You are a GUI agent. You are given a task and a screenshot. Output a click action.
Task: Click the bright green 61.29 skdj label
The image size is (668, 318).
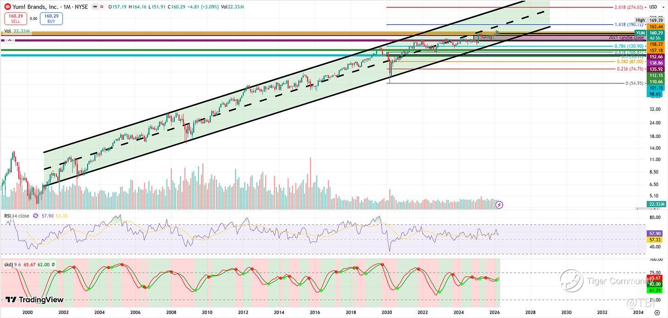click(x=656, y=291)
